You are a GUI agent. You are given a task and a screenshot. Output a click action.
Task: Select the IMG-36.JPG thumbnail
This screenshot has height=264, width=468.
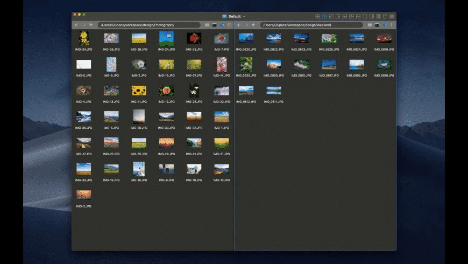pos(83,116)
